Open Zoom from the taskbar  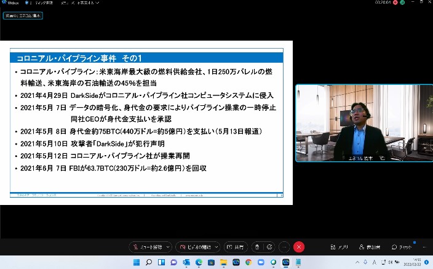tap(261, 262)
